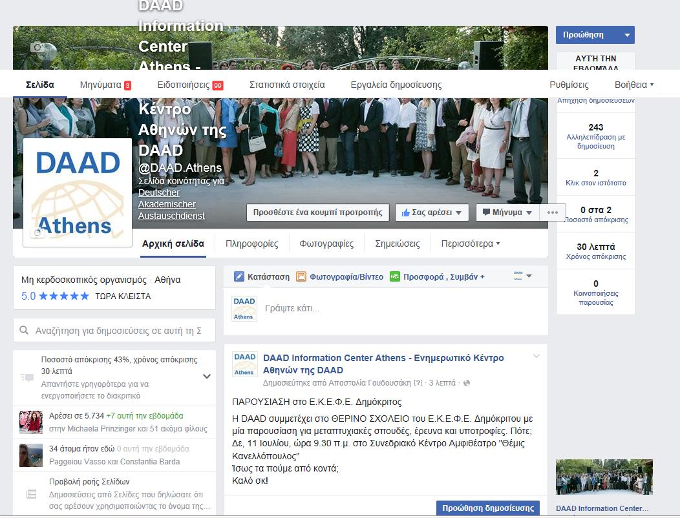Screen dimensions: 680x518
Task: Click the friend photo beside page likes
Action: 31,422
